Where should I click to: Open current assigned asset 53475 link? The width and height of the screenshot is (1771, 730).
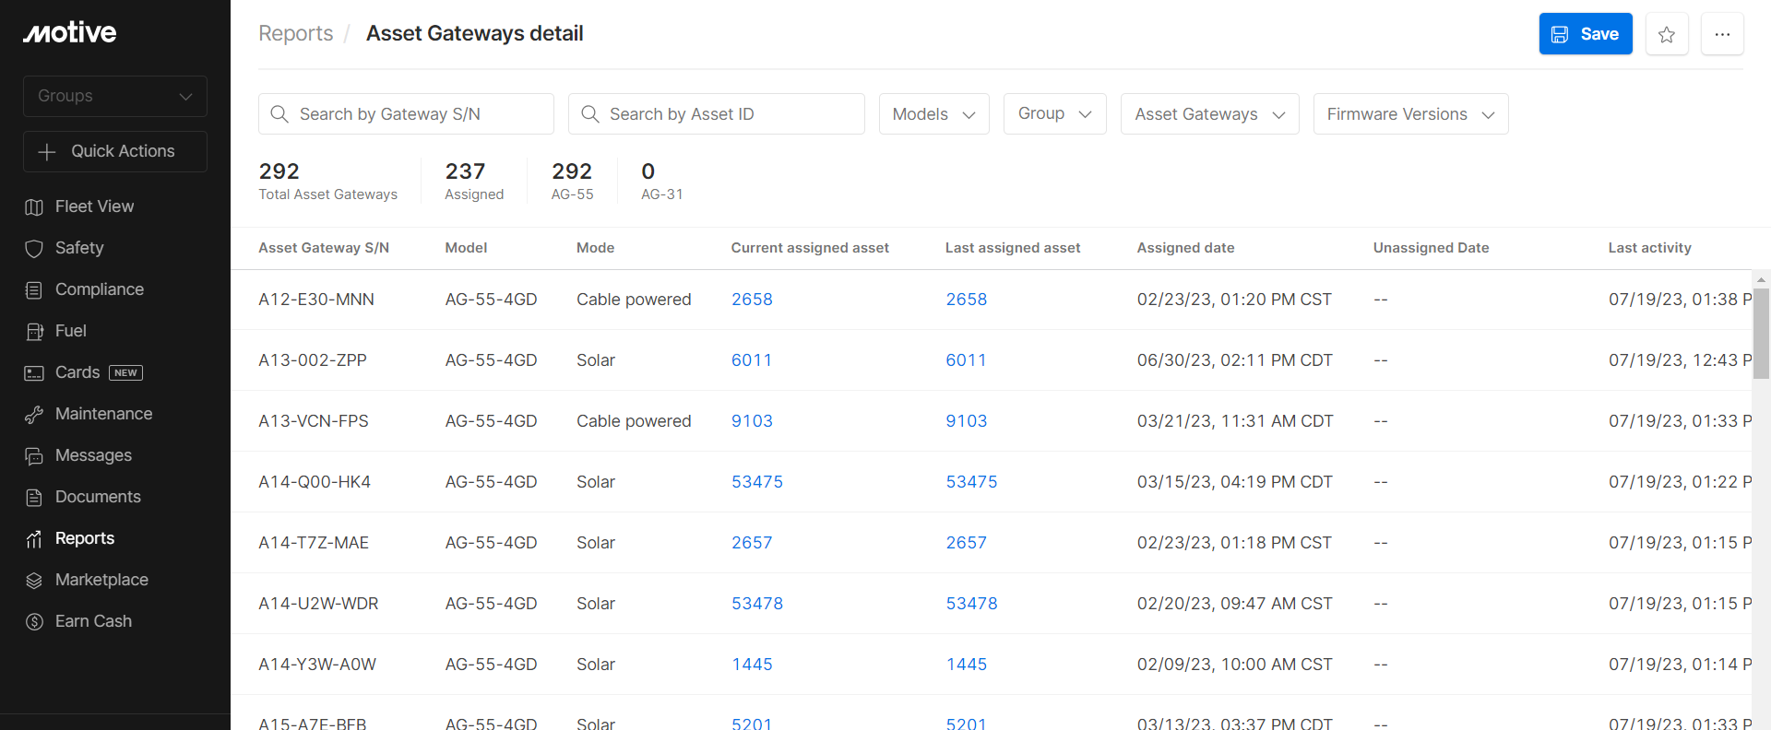(x=757, y=482)
